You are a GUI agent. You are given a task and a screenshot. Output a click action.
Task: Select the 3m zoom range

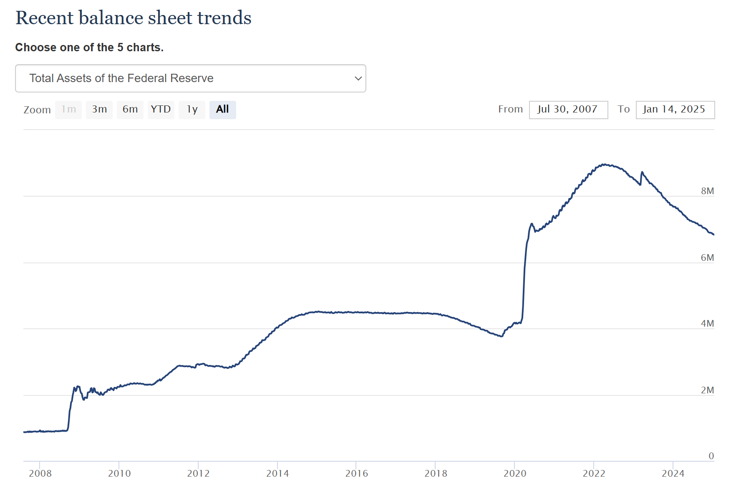[x=99, y=110]
